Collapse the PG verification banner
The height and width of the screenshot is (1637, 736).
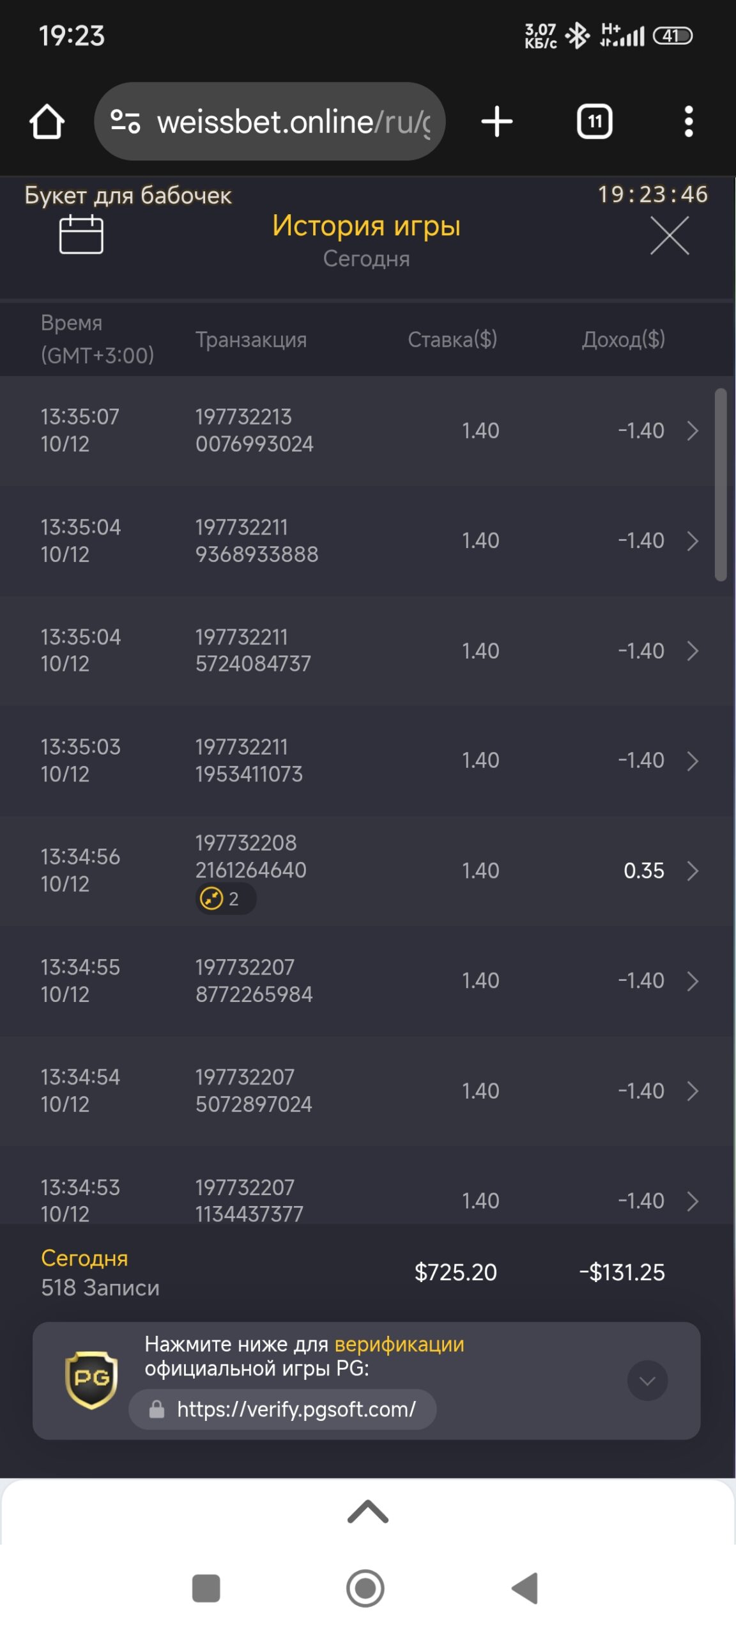[647, 1381]
